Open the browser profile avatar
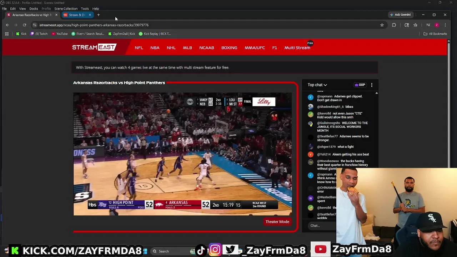Viewport: 457px width, 257px height. click(x=437, y=25)
